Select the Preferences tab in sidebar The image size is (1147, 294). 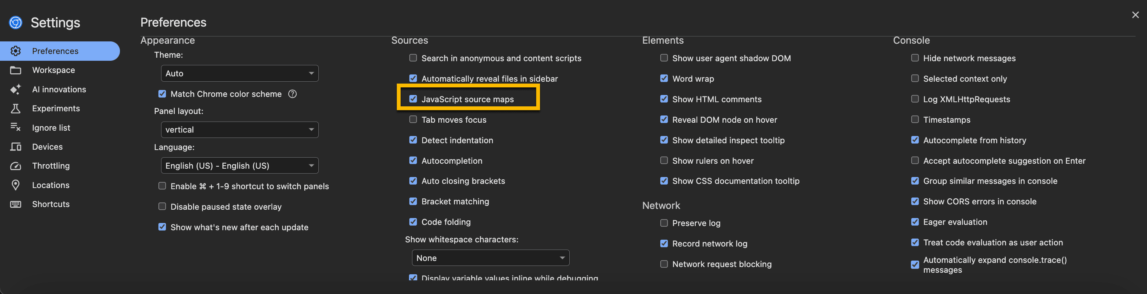click(x=55, y=51)
